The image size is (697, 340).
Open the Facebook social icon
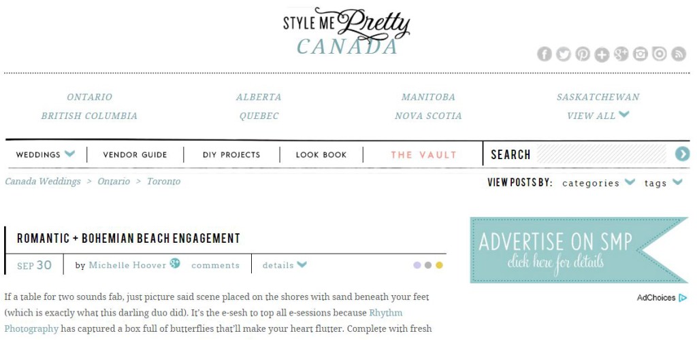click(x=544, y=54)
